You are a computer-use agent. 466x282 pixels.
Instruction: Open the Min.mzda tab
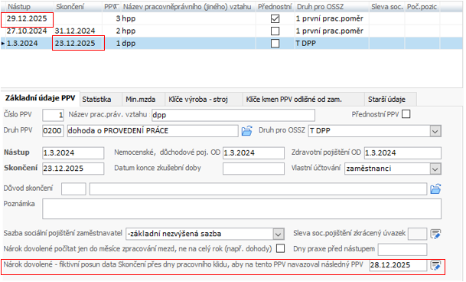point(140,99)
